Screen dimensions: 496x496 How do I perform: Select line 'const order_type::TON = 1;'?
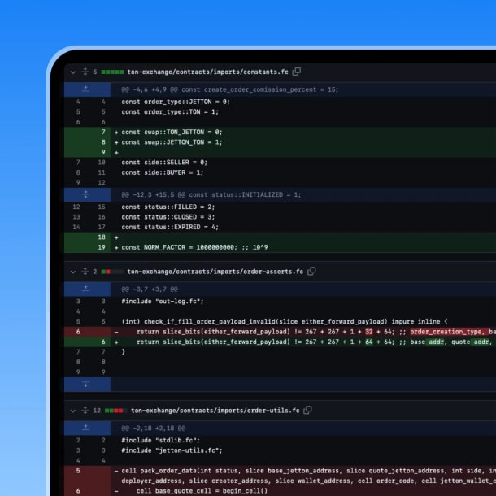170,112
